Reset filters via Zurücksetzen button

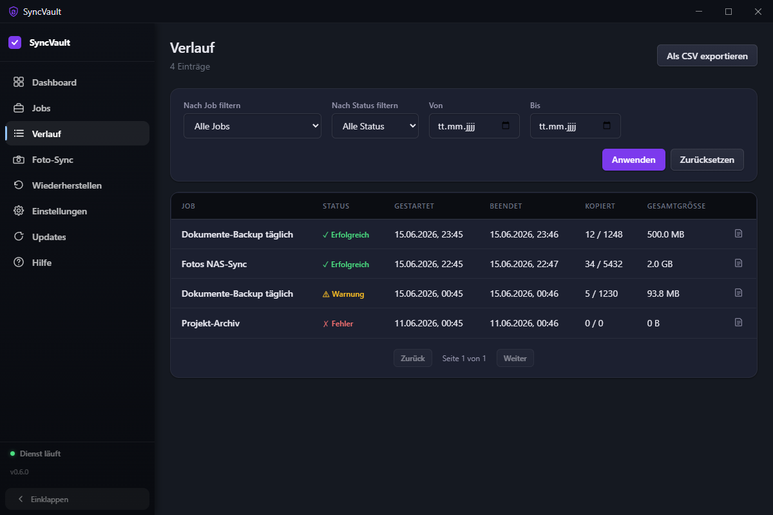(x=707, y=160)
